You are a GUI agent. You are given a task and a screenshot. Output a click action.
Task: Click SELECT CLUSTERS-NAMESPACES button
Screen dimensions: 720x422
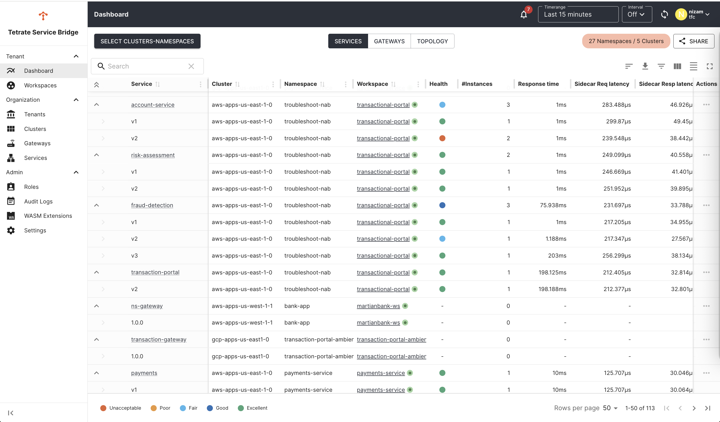tap(147, 41)
